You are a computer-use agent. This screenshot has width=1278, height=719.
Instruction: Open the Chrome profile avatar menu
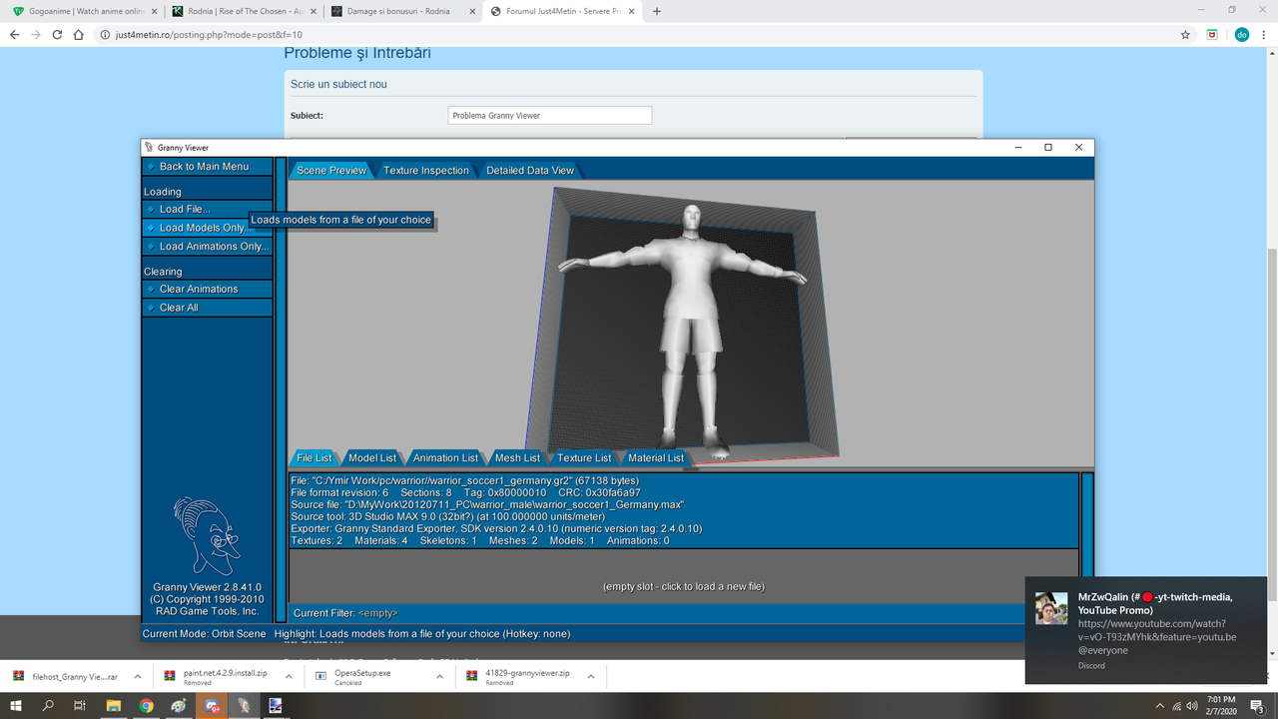pyautogui.click(x=1242, y=34)
